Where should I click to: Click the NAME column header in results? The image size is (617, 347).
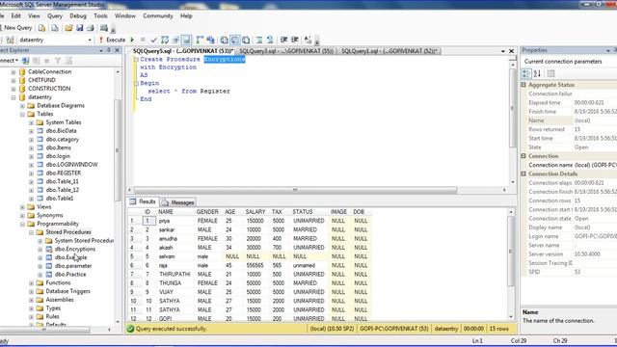click(166, 212)
